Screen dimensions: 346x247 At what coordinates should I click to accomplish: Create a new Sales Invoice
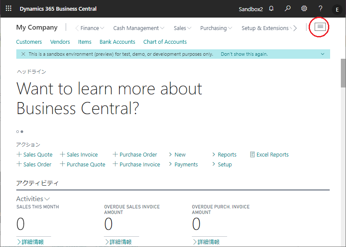click(79, 154)
